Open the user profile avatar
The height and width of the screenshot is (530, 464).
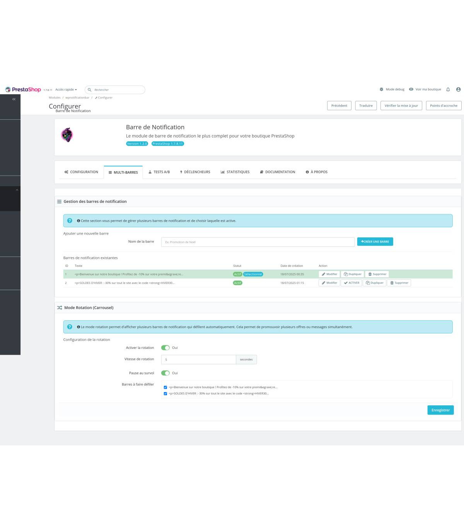click(458, 90)
